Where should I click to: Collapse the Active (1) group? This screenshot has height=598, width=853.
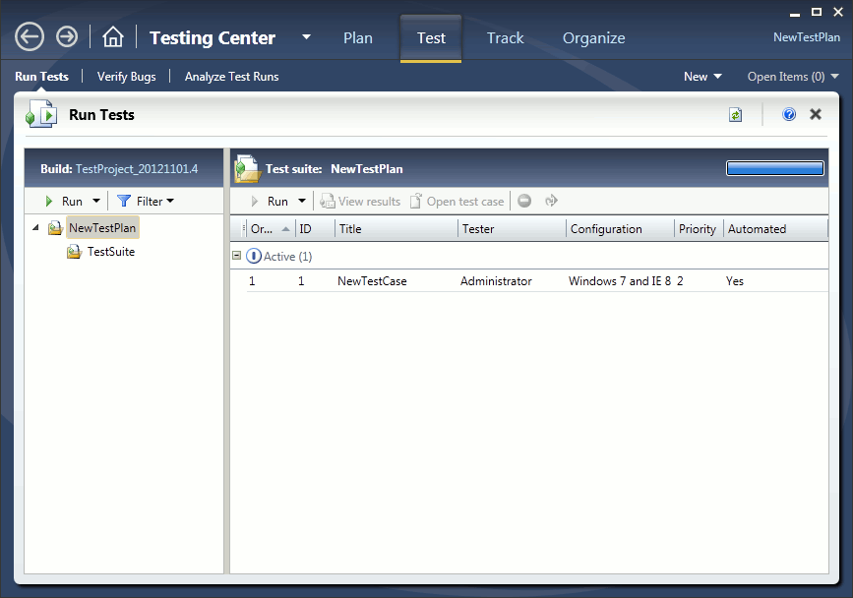(x=236, y=256)
